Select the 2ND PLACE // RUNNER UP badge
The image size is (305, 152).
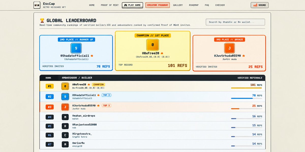(76, 40)
